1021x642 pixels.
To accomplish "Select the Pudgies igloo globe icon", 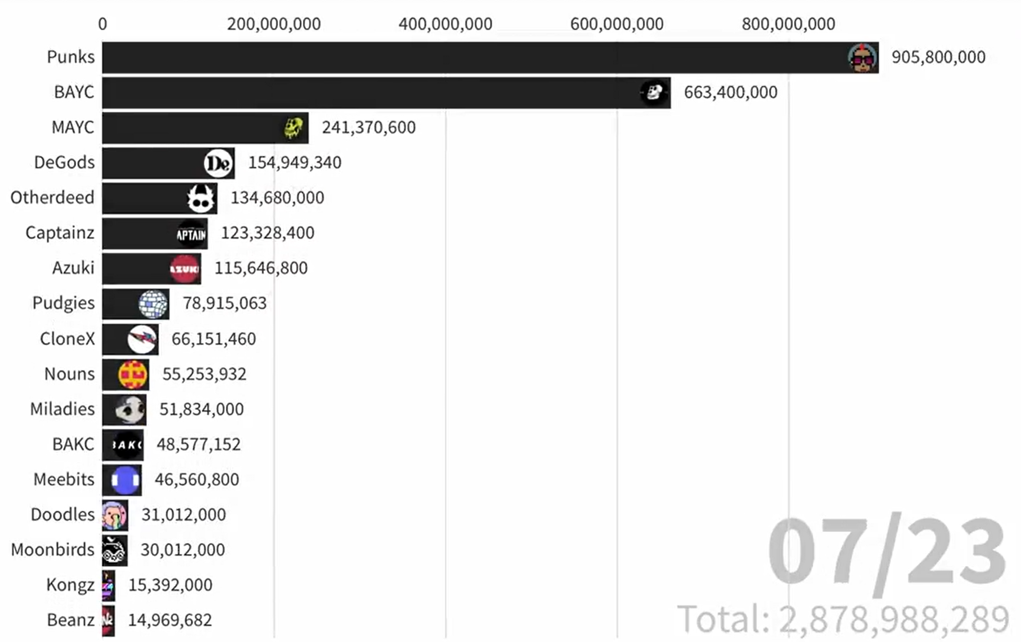I will click(153, 304).
